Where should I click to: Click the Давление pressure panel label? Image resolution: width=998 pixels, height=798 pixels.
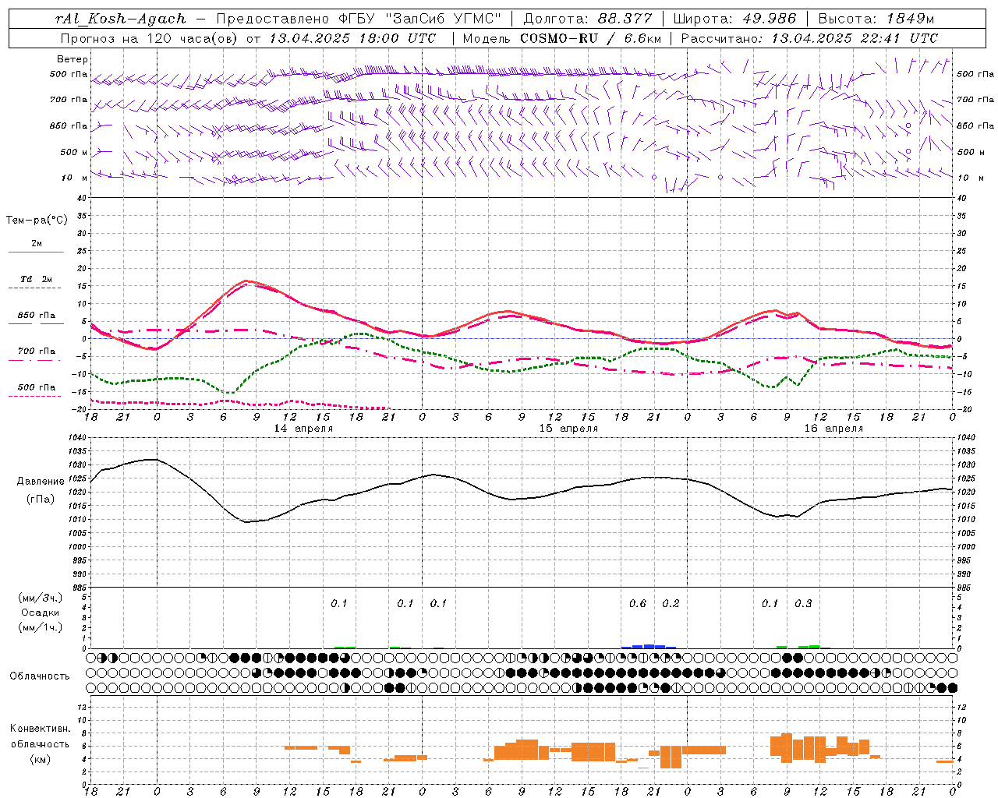coord(41,482)
